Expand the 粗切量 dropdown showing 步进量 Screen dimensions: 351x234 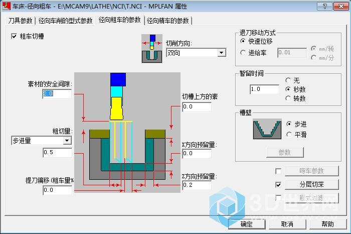click(x=42, y=141)
